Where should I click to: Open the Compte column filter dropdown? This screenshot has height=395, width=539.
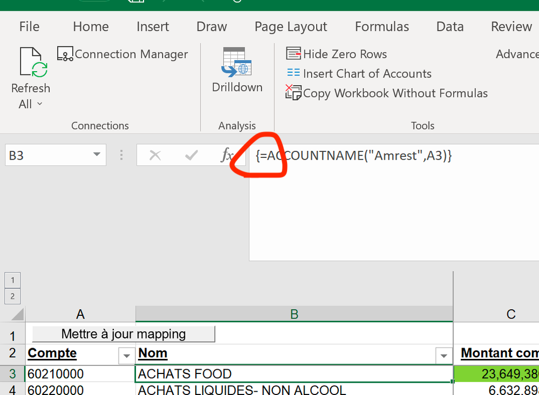pos(127,356)
